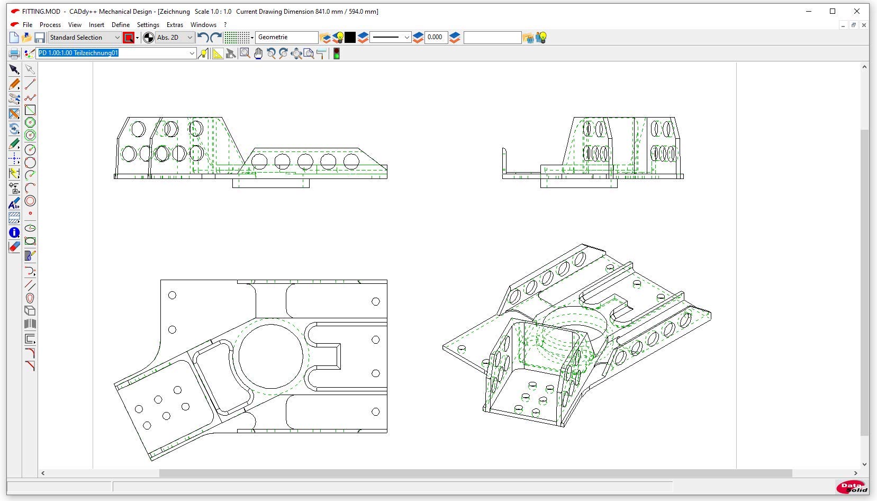Click the Geometrie layer name field
877x501 pixels.
(286, 38)
